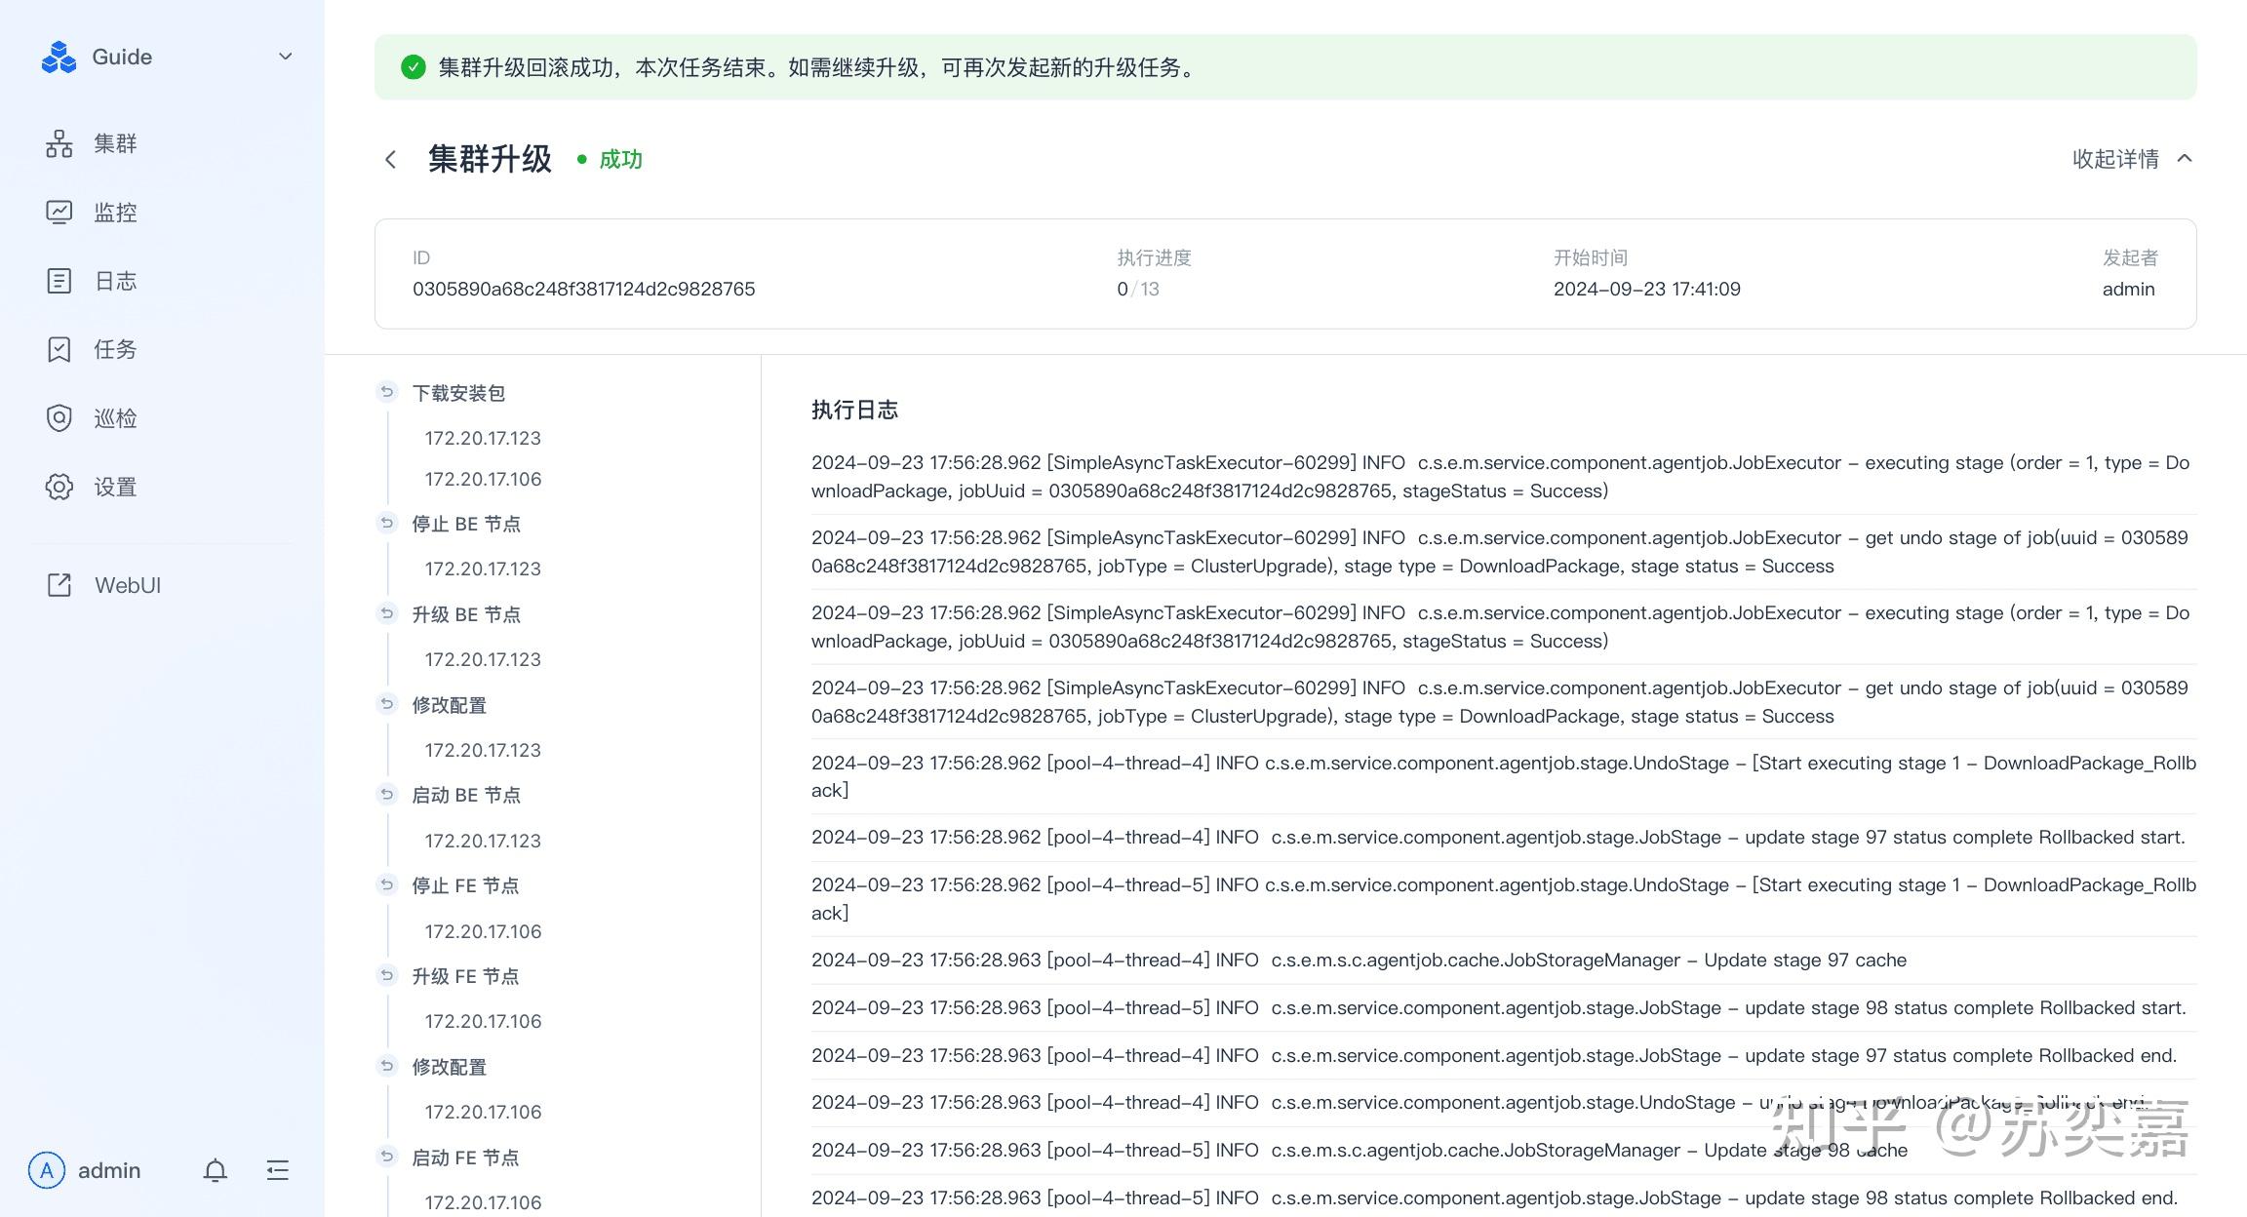Screen dimensions: 2247x1217
Task: Collapse details via 收起详情
Action: tap(2131, 159)
